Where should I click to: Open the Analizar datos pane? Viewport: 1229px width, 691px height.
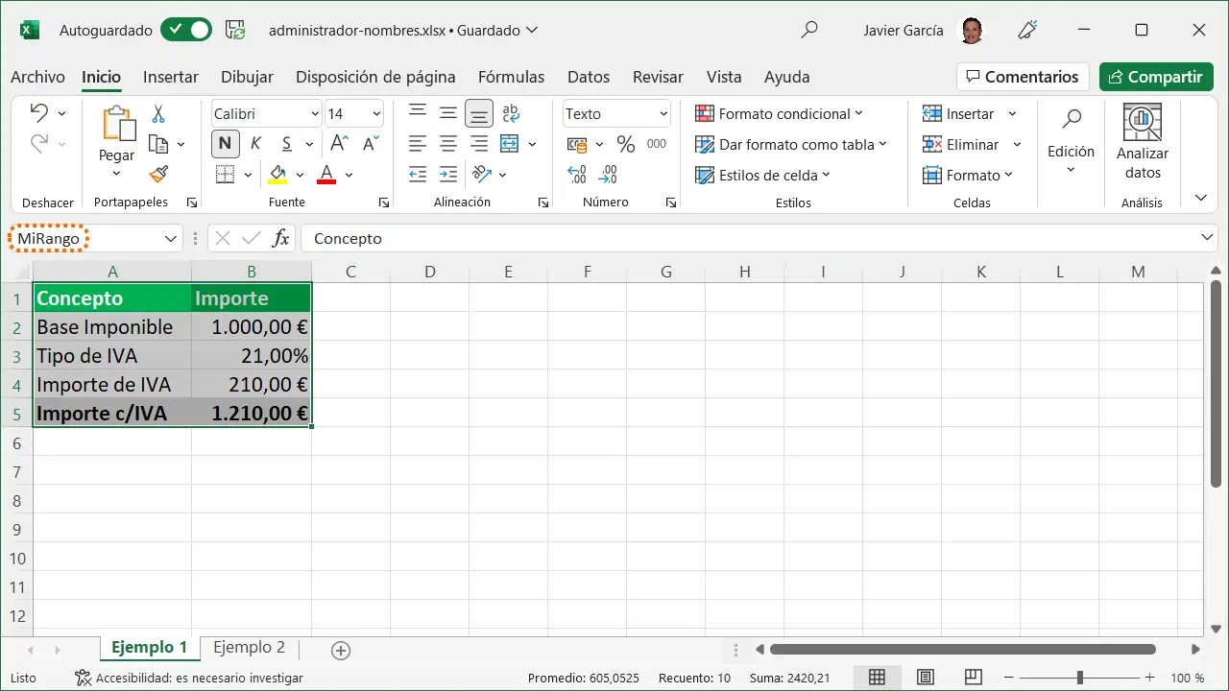pos(1142,142)
